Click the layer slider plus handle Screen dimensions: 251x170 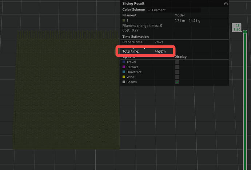(x=245, y=32)
